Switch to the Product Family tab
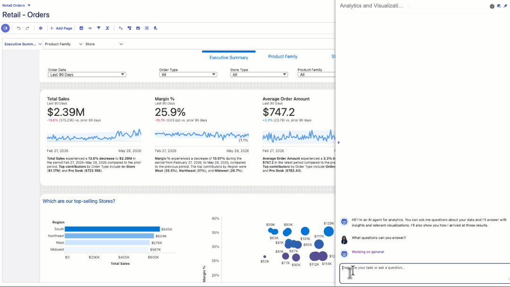The height and width of the screenshot is (287, 510). click(283, 56)
